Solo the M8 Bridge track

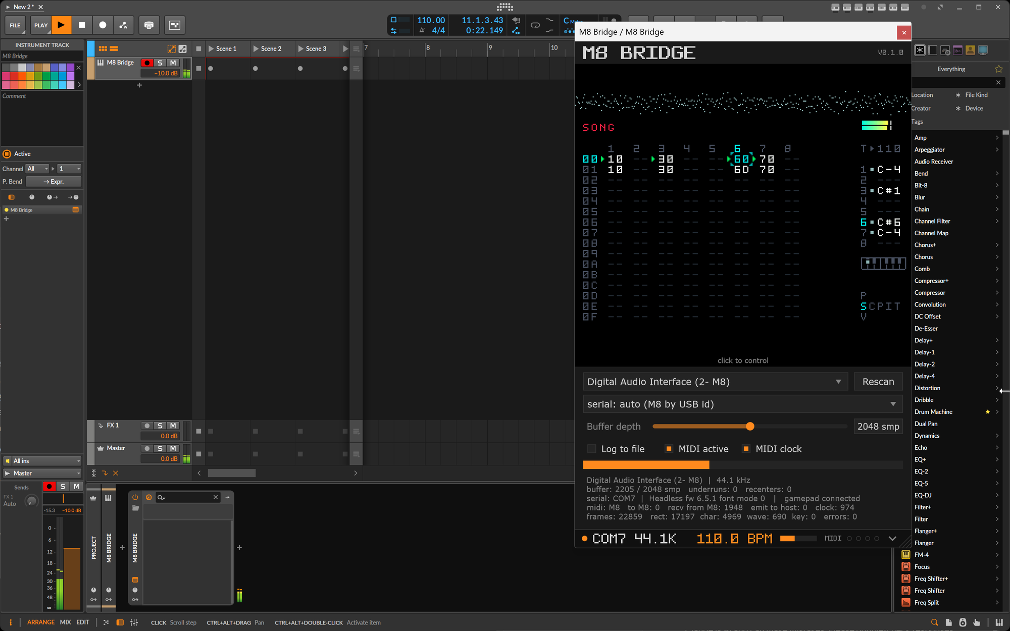160,63
